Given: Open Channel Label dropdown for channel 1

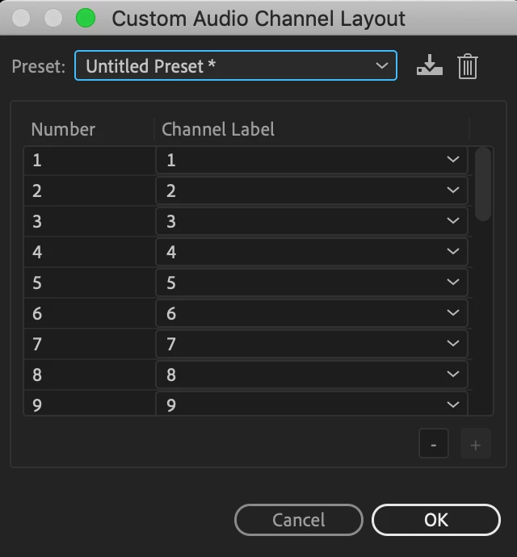Looking at the screenshot, I should coord(311,161).
